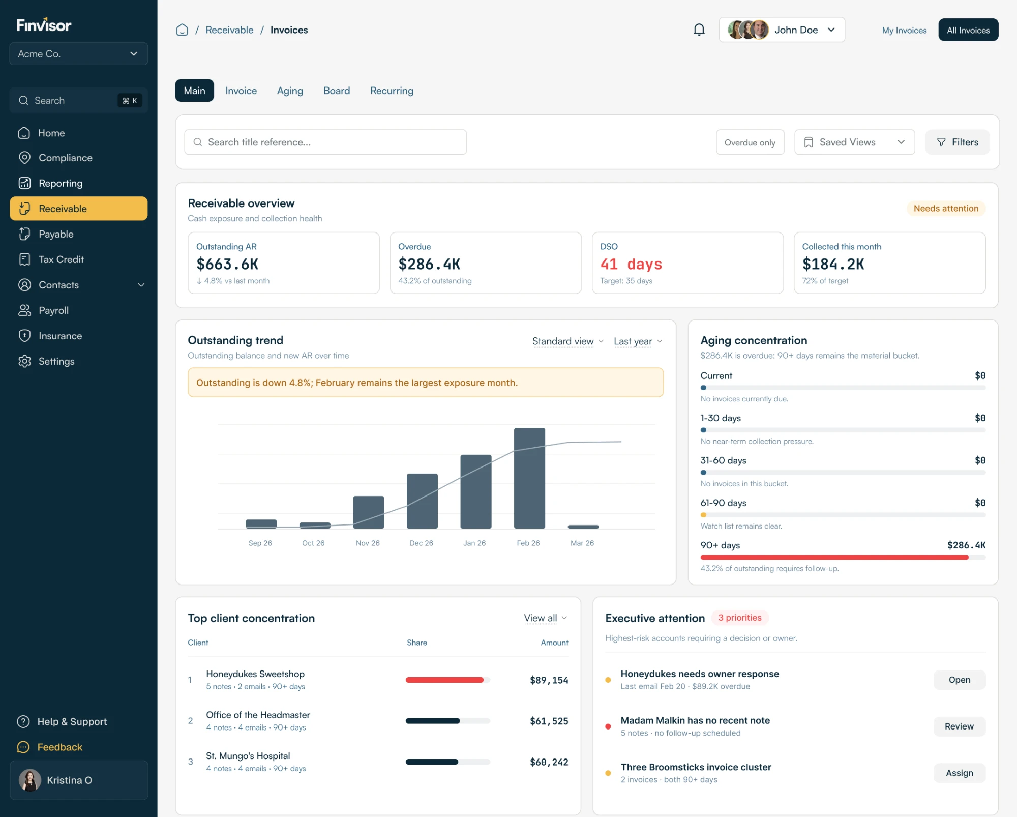Image resolution: width=1017 pixels, height=817 pixels.
Task: Click the sidebar Search box
Action: pos(78,101)
